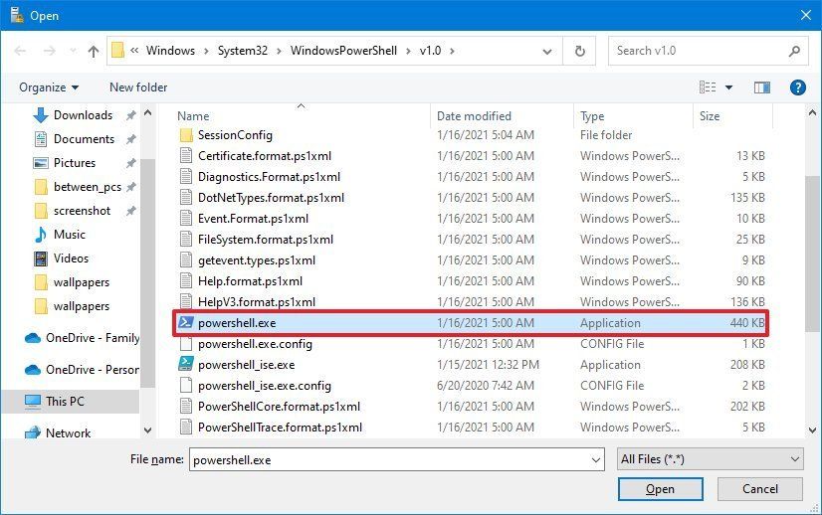Click the Videos film icon in the sidebar
Screen dimensions: 822x515
click(41, 258)
